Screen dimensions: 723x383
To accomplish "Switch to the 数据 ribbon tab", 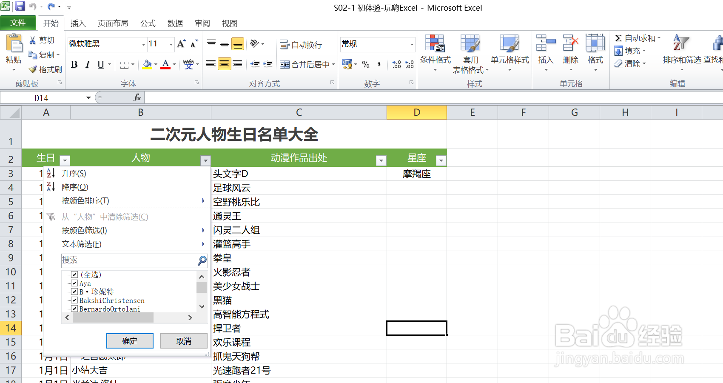I will point(175,23).
